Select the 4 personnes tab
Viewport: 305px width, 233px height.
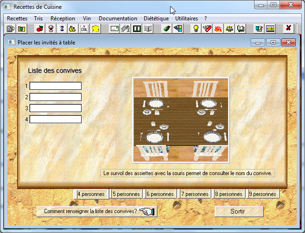[91, 194]
